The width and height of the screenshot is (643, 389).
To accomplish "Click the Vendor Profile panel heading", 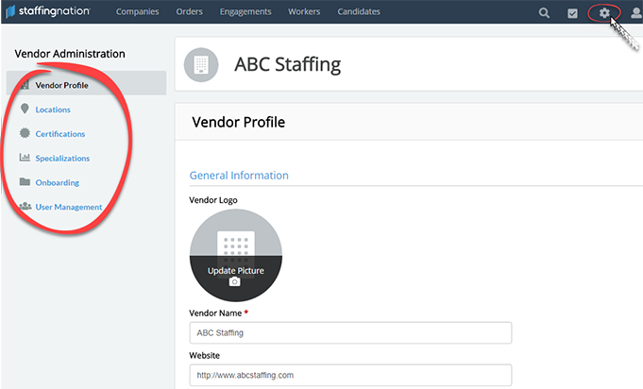I will 239,122.
